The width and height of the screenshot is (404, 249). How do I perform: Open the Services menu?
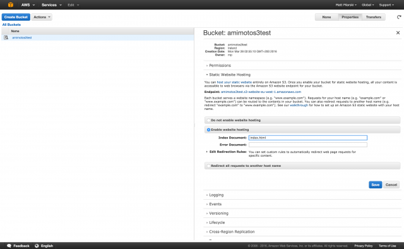[x=52, y=5]
